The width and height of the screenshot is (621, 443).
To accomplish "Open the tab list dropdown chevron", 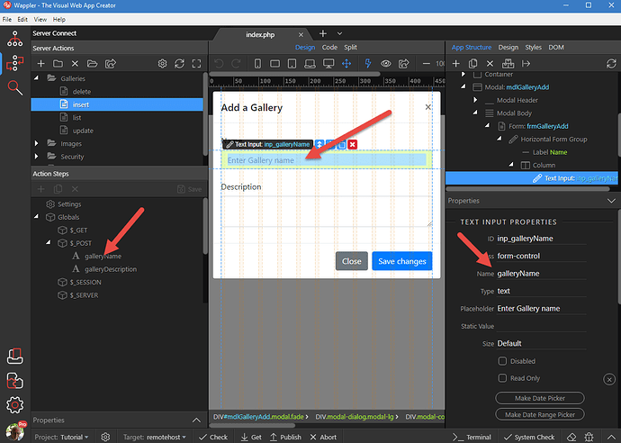I will coord(339,33).
